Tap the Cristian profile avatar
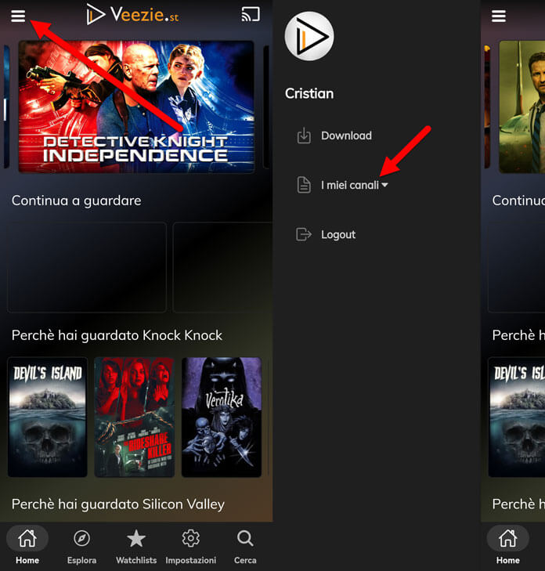545x571 pixels. coord(309,36)
